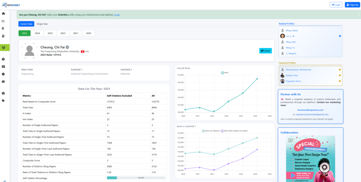Click the award ribbon sidebar icon

pyautogui.click(x=3, y=28)
